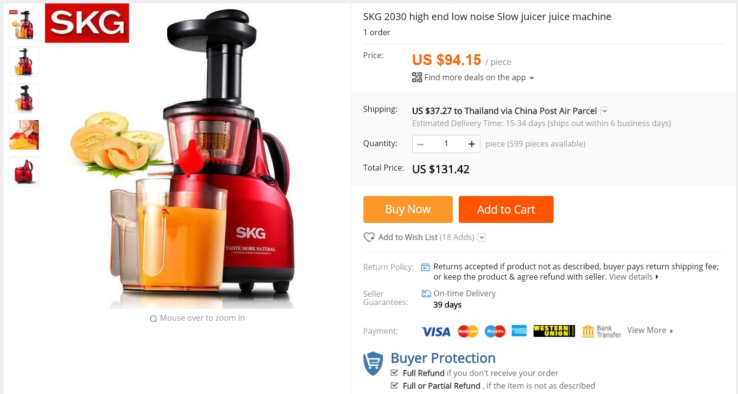Click the Buyer Protection shield icon
The width and height of the screenshot is (738, 394).
(x=373, y=363)
